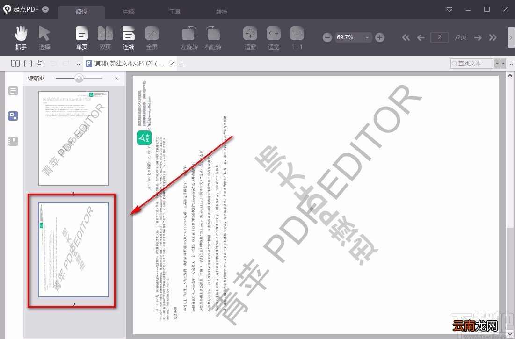The height and width of the screenshot is (339, 515).
Task: Select the Hand (抓手) tool
Action: point(21,38)
